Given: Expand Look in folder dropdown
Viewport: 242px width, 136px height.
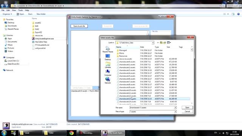Looking at the screenshot, I should coord(153,43).
